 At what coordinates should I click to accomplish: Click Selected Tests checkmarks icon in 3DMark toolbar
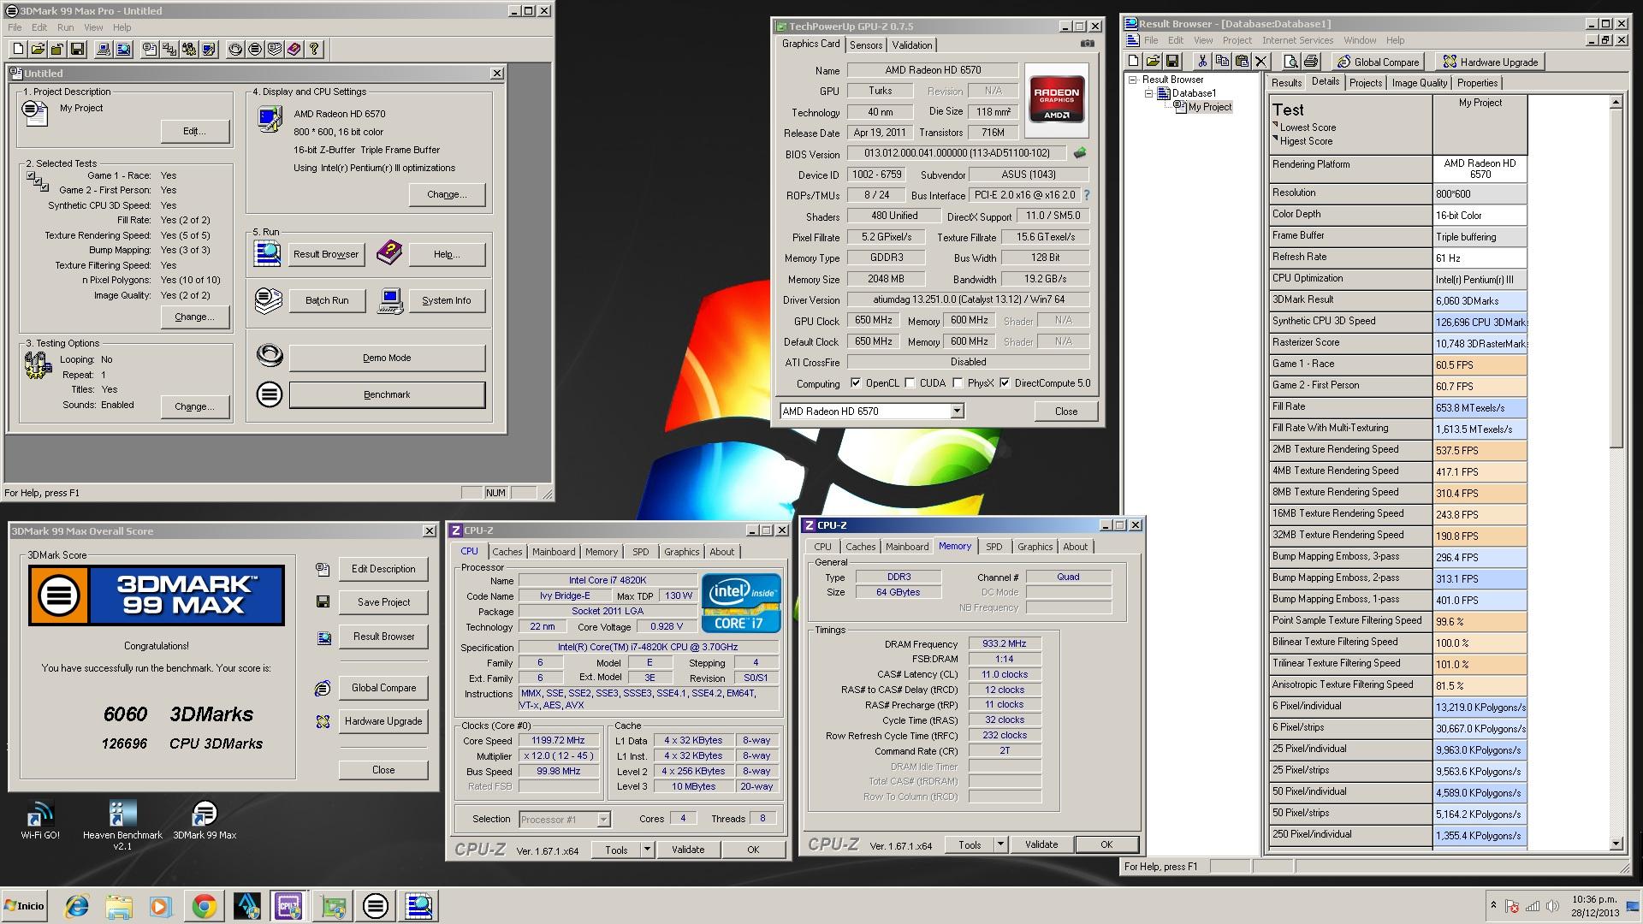click(x=169, y=49)
